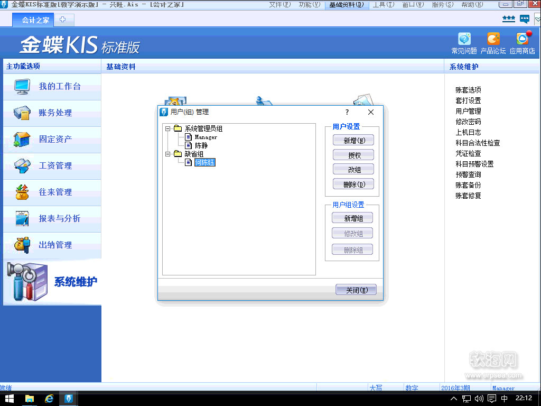Select the Manager user in tree
This screenshot has width=541, height=406.
coord(206,137)
